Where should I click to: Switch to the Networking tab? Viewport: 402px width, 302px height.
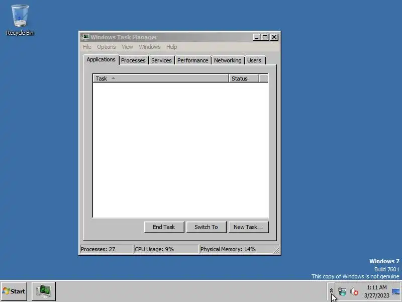(x=228, y=60)
